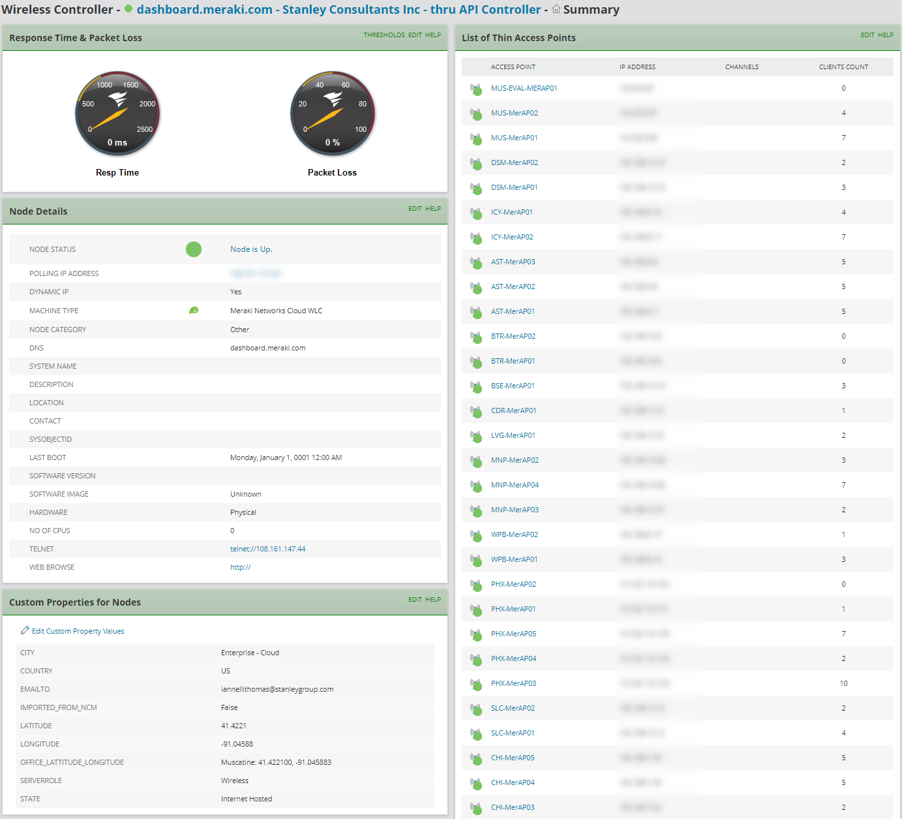Click the Edit Custom Property Values link

[78, 631]
